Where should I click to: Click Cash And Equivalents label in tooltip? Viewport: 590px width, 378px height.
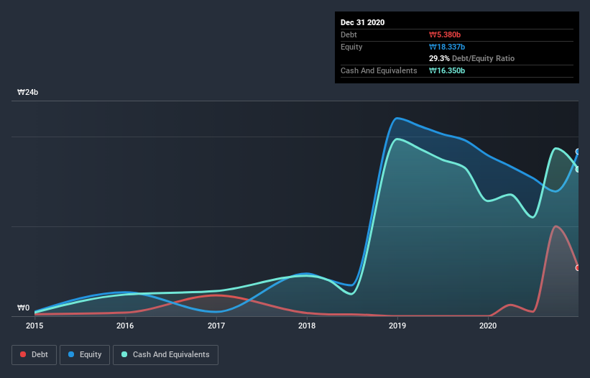379,70
